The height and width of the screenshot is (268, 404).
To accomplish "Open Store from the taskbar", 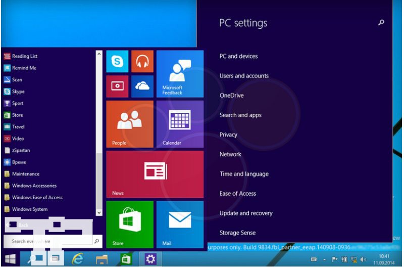I will 126,259.
